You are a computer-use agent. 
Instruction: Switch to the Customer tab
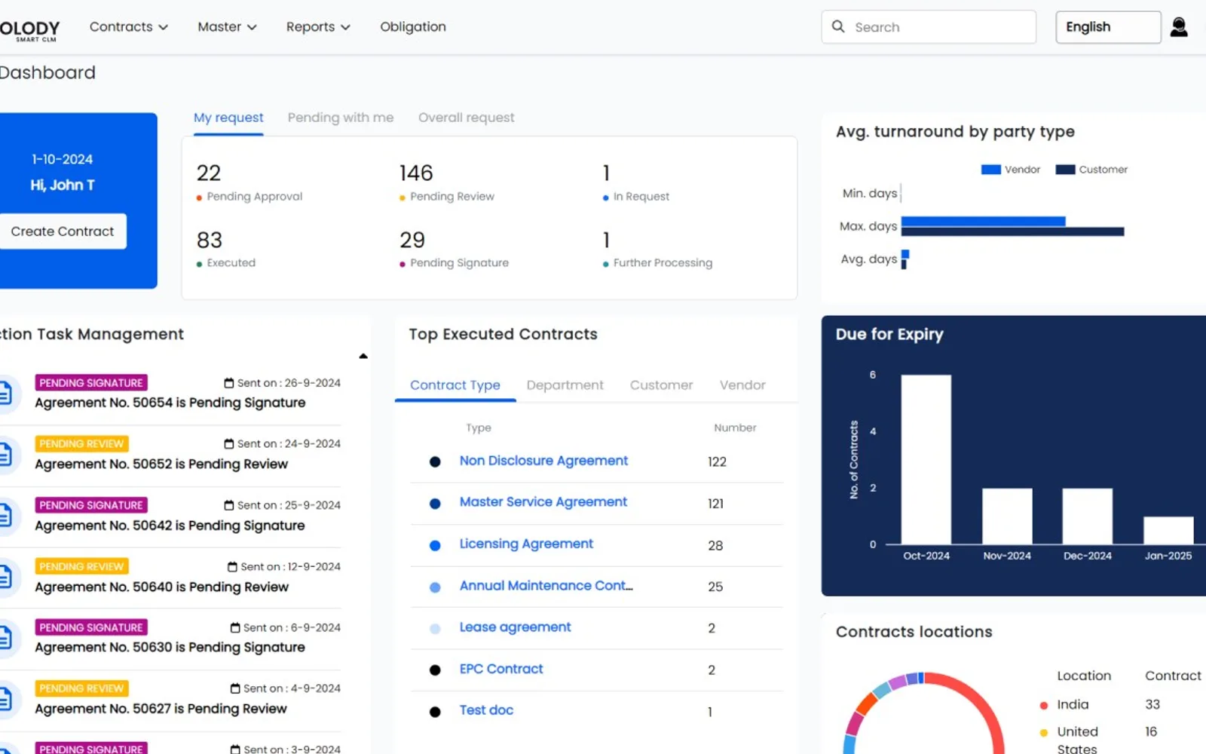click(x=661, y=385)
